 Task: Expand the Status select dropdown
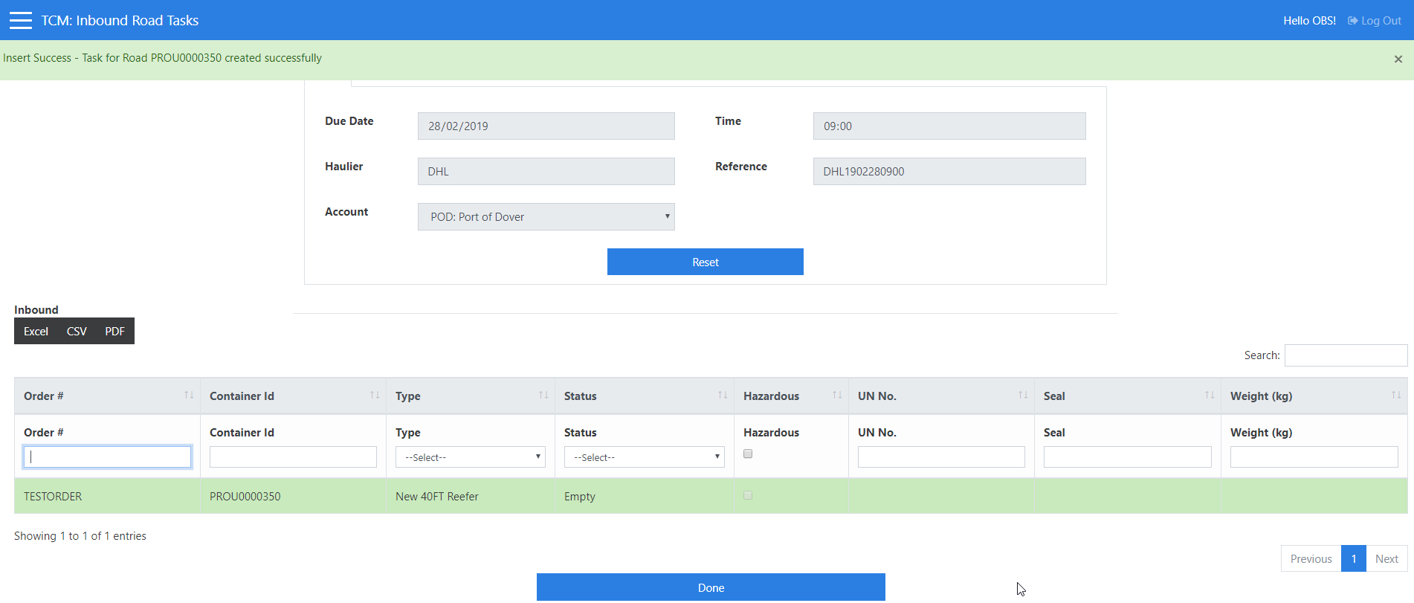(x=644, y=457)
